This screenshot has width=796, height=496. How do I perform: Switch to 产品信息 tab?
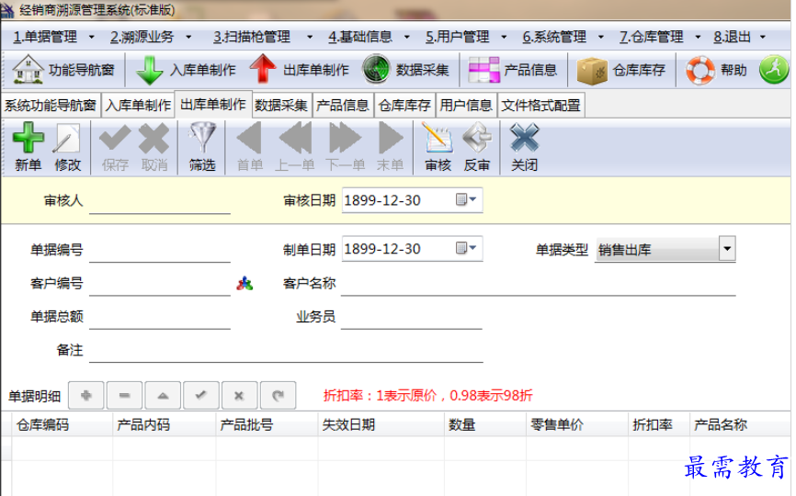pyautogui.click(x=343, y=105)
